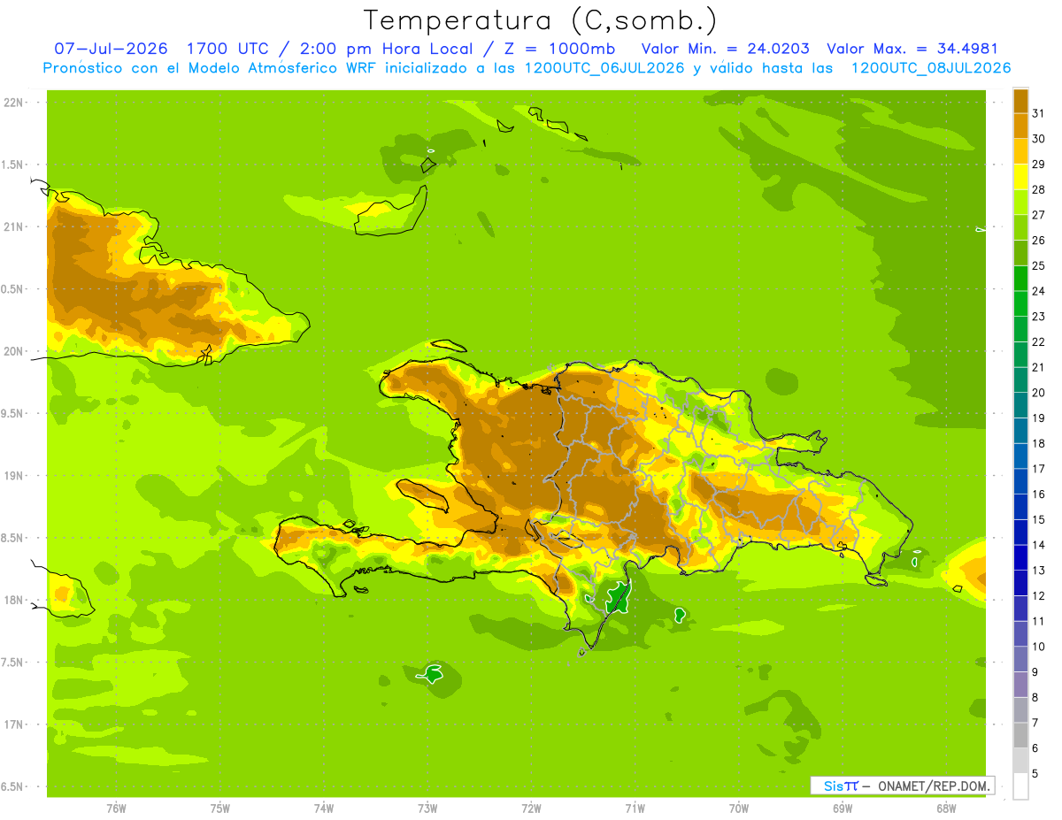Click the legend value '27'
This screenshot has width=1062, height=820.
click(1038, 215)
